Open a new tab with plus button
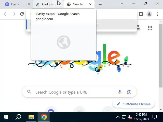 click(100, 4)
